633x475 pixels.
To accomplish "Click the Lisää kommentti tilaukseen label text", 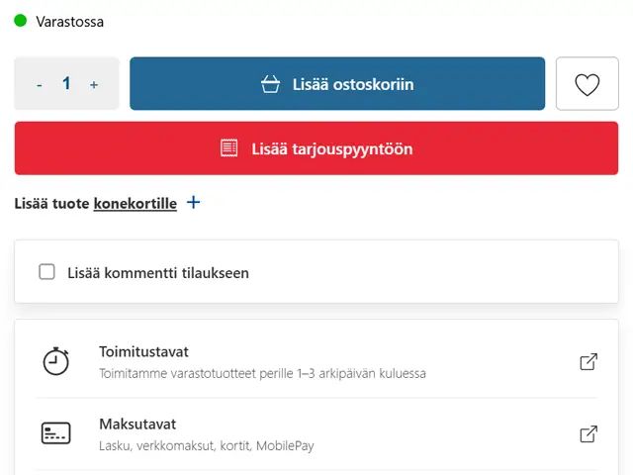I will (158, 273).
